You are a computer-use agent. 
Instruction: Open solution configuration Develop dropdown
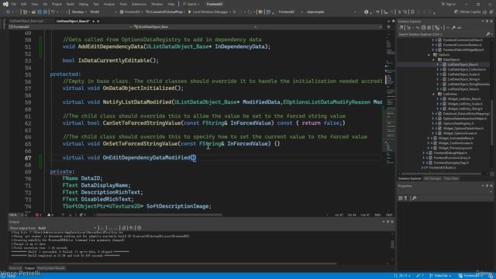coord(79,12)
